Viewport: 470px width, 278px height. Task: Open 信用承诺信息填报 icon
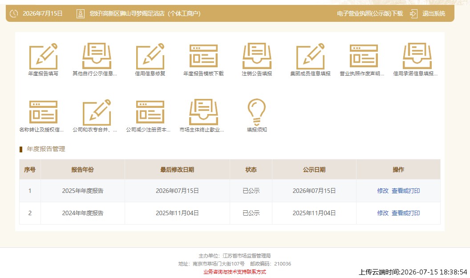click(x=417, y=56)
